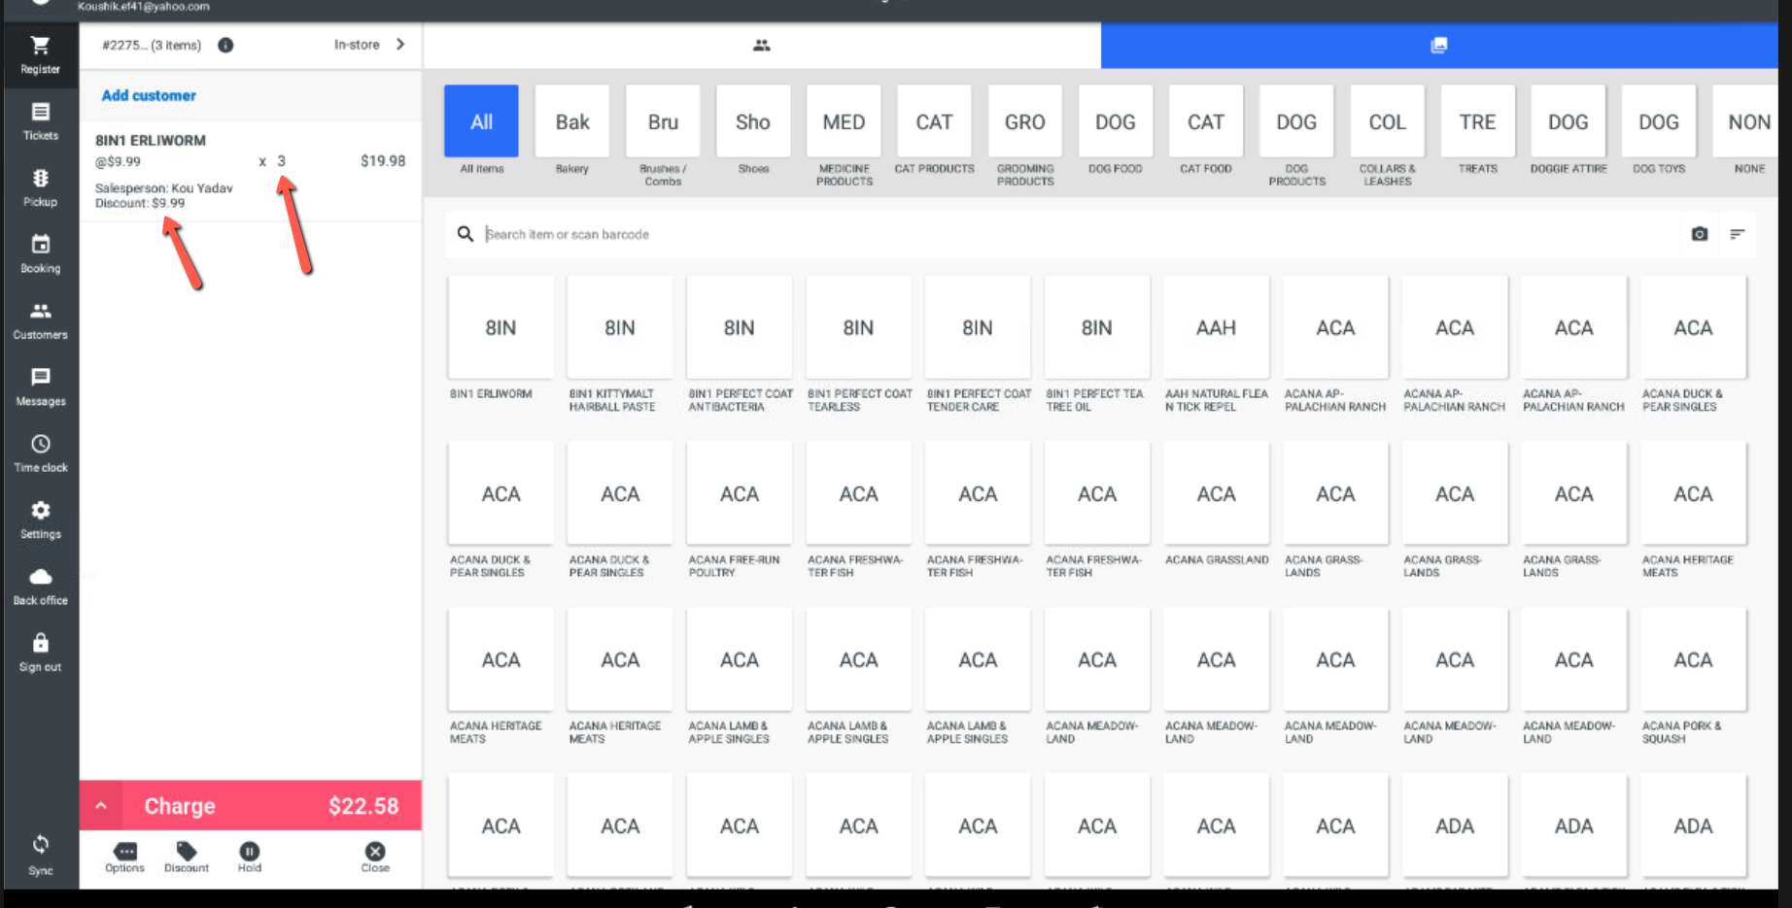Screen dimensions: 1792x908
Task: Switch to the blue item library tab
Action: tap(1439, 45)
